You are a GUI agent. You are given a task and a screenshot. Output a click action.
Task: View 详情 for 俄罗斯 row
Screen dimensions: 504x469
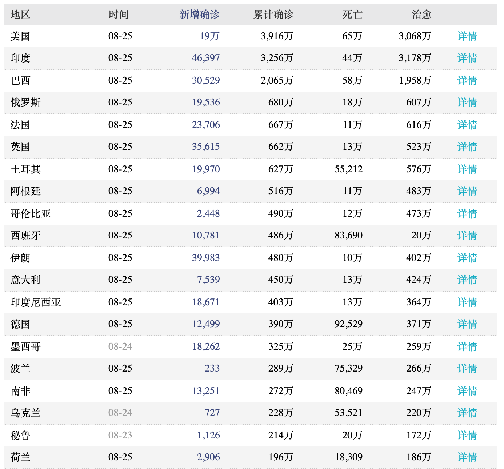[x=467, y=102]
